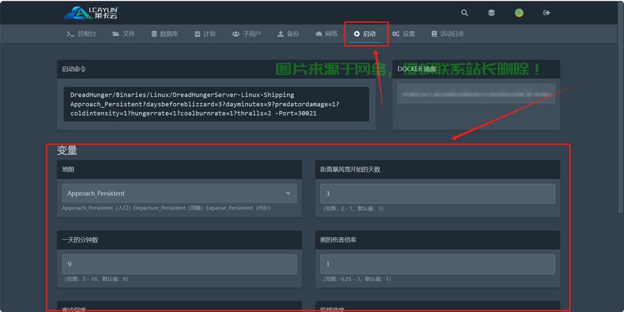Open the stacked layers icon in header
Viewport: 624px width, 312px height.
492,12
